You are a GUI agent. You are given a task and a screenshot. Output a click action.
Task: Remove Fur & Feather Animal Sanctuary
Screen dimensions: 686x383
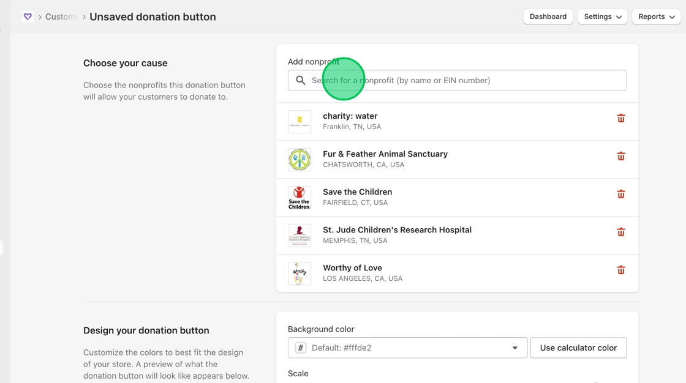[621, 157]
